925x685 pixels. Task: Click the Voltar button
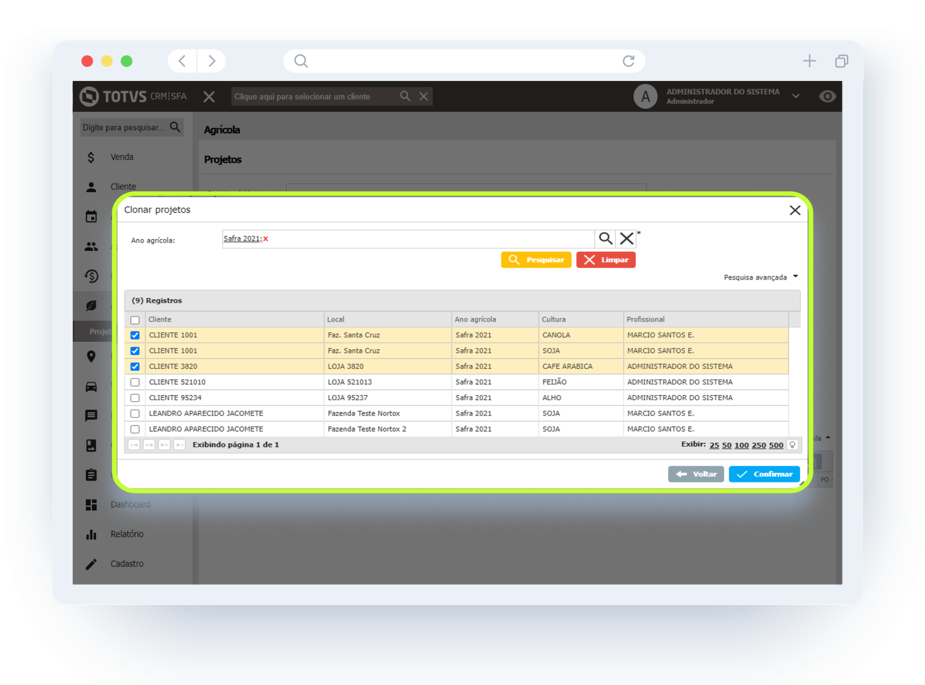[x=696, y=474]
